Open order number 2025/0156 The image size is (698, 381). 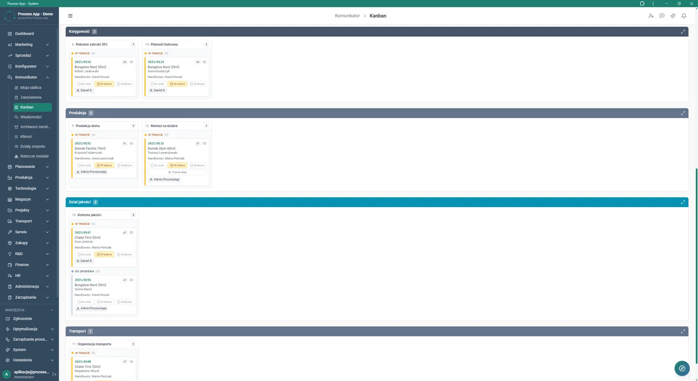tap(82, 62)
